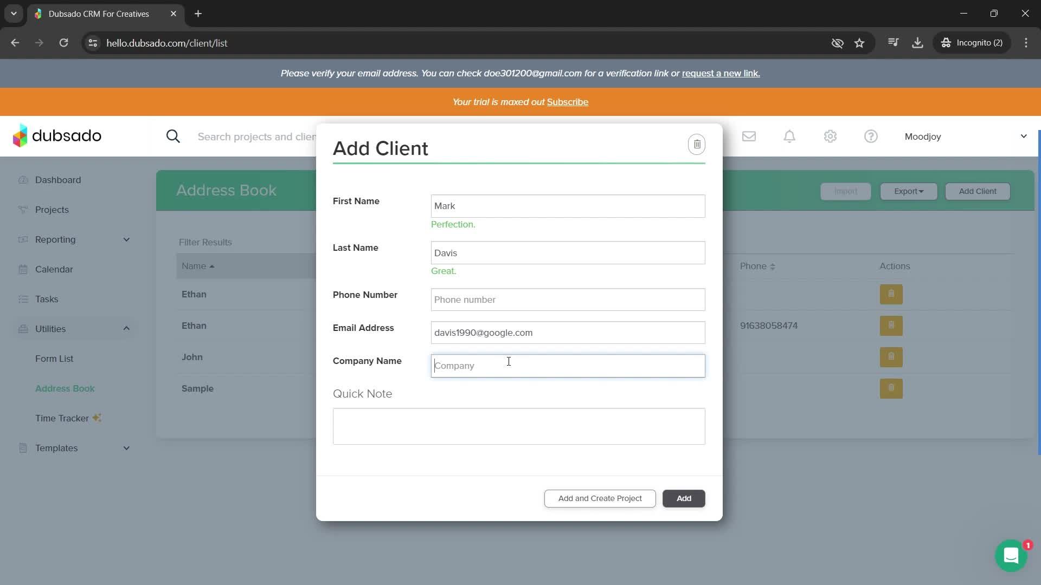The width and height of the screenshot is (1041, 585).
Task: Open settings gear icon
Action: click(x=830, y=136)
